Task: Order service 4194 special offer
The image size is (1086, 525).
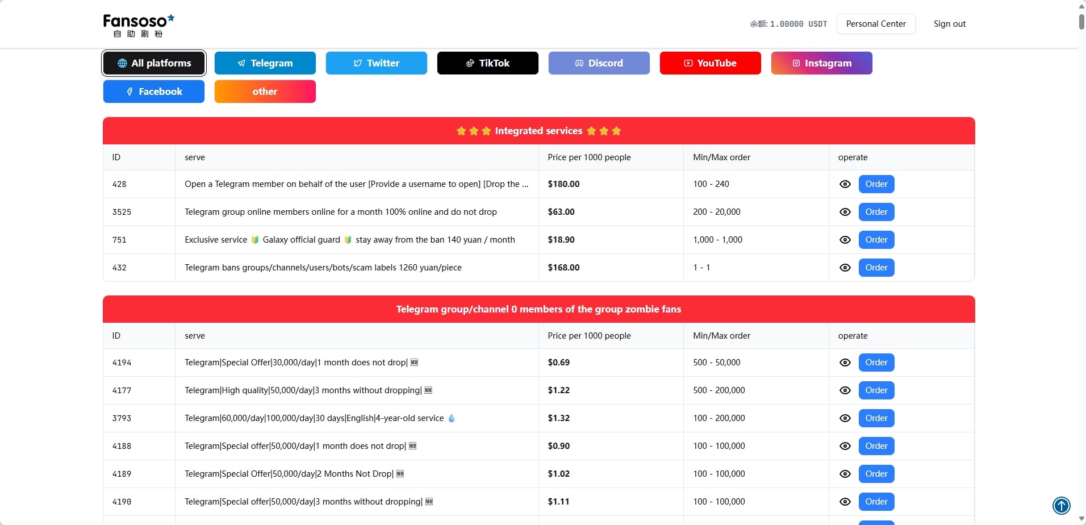Action: pyautogui.click(x=876, y=363)
